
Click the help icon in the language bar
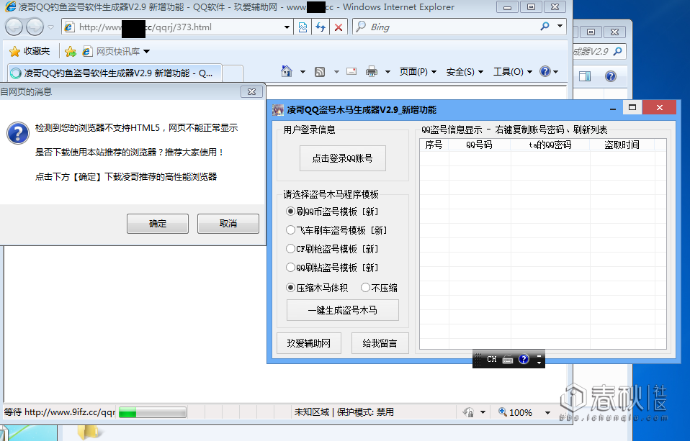(524, 359)
